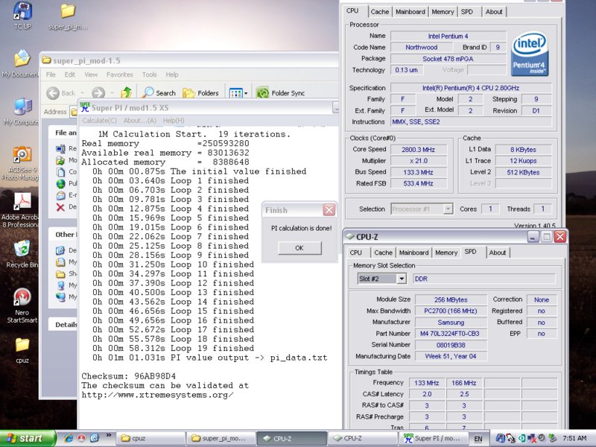Screen dimensions: 596x447
Task: Launch Internet Explorer from Quick Launch
Action: point(69,438)
